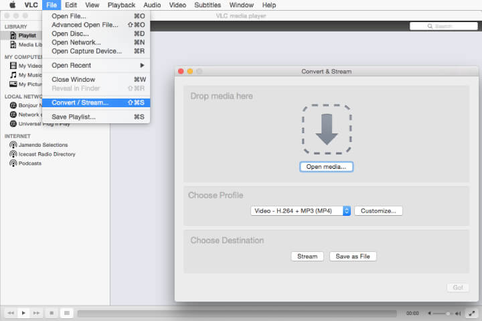Click the Podcasts broadcast icon
482x321 pixels.
13,163
